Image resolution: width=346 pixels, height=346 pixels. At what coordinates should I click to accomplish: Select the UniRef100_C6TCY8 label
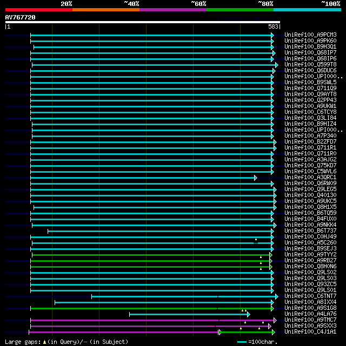point(310,112)
